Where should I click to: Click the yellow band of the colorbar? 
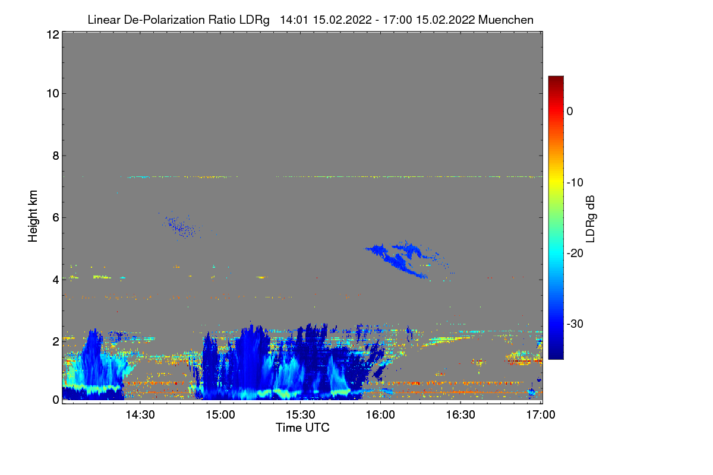(x=556, y=181)
